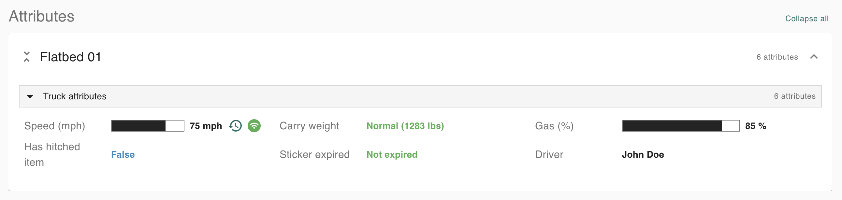Click the Speed (mph) attribute label
This screenshot has width=842, height=200.
(55, 126)
